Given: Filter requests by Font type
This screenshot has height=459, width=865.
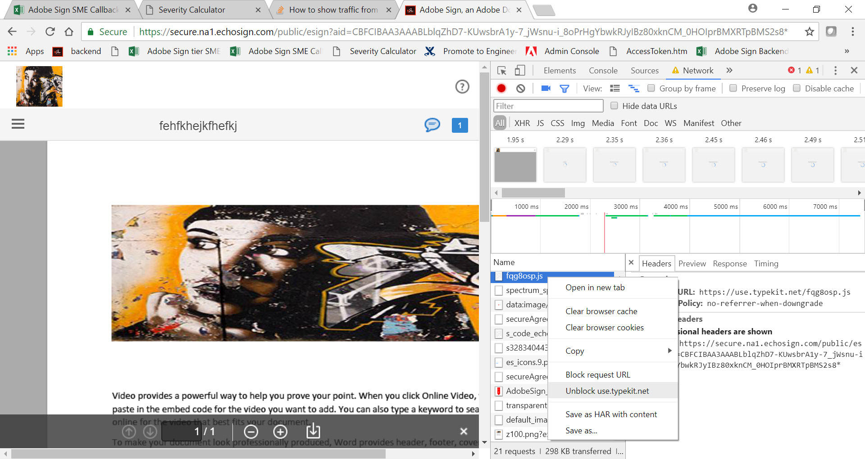Looking at the screenshot, I should coord(628,123).
